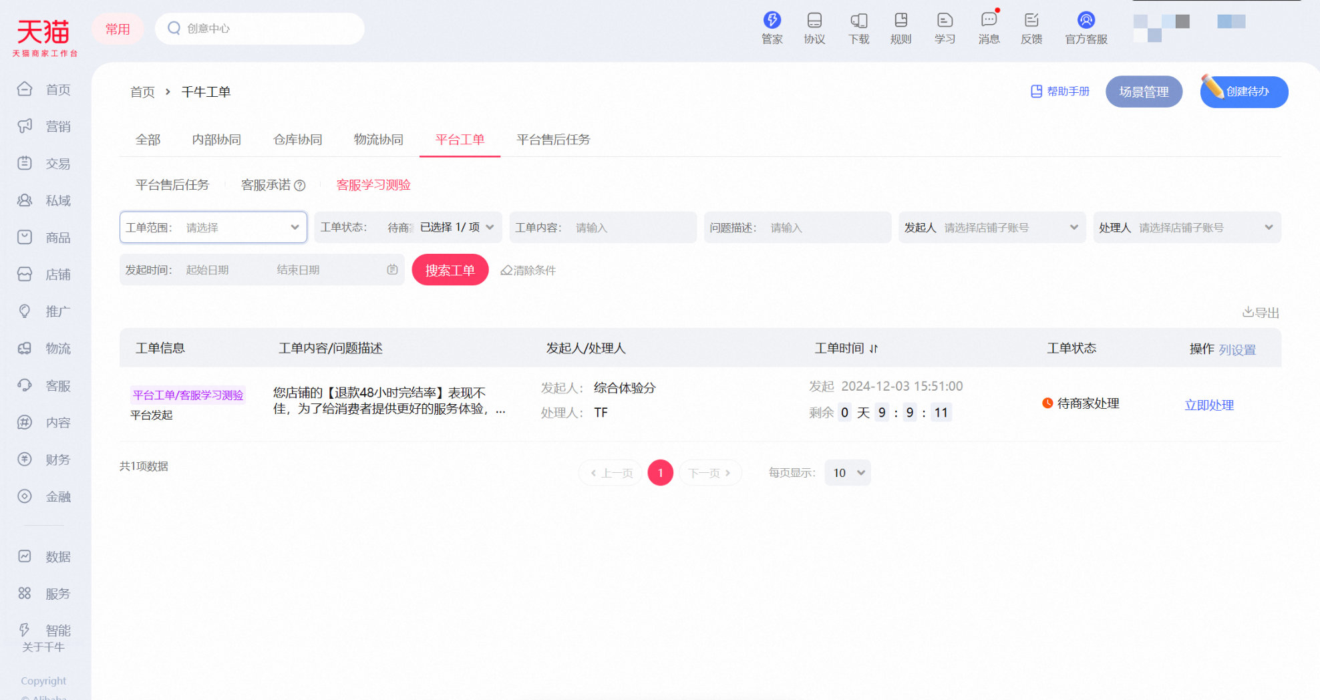Toggle sort on 工单时间 column

[874, 349]
